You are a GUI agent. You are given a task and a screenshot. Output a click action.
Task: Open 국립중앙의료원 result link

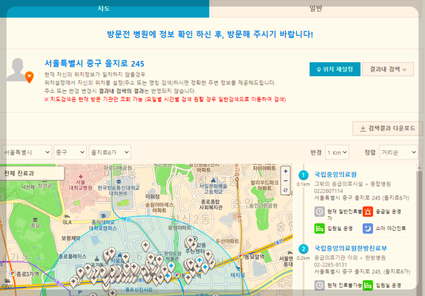pos(335,174)
